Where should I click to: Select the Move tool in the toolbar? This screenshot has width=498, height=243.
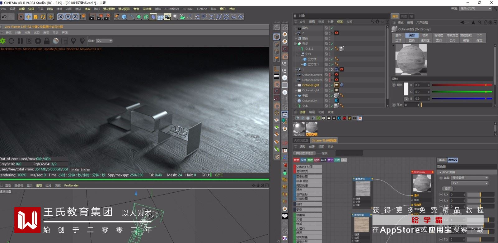pyautogui.click(x=28, y=17)
